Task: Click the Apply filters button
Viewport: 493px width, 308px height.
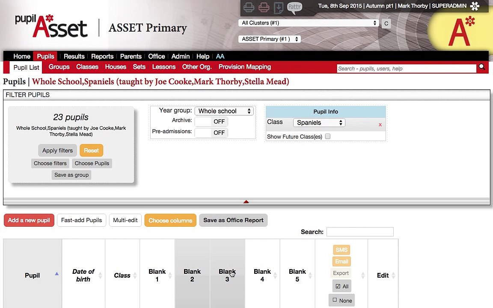Action: click(57, 151)
